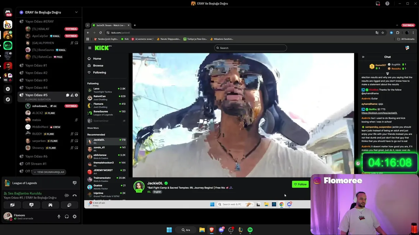Open Naruto Shippuuden bookmark
This screenshot has height=235, width=419.
168,39
